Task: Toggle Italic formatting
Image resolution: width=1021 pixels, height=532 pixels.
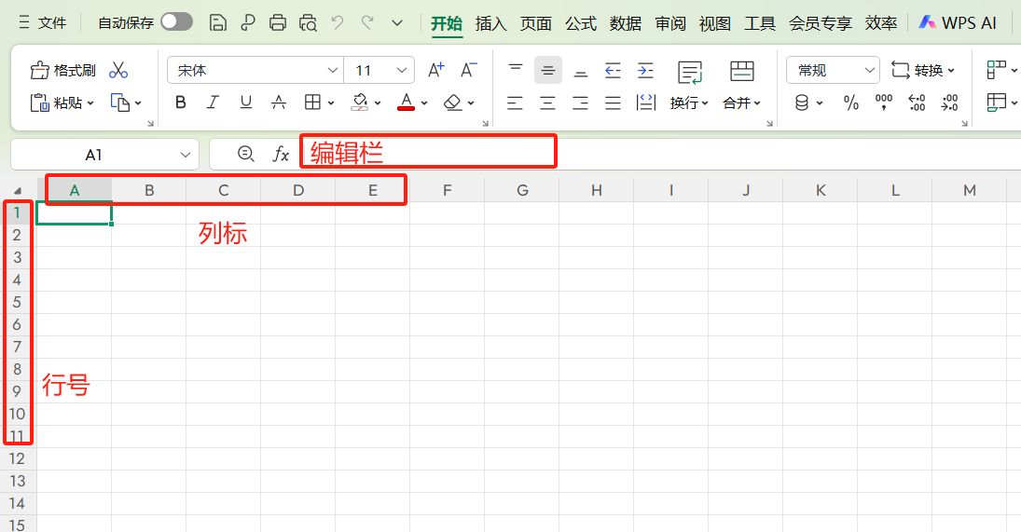Action: tap(213, 102)
